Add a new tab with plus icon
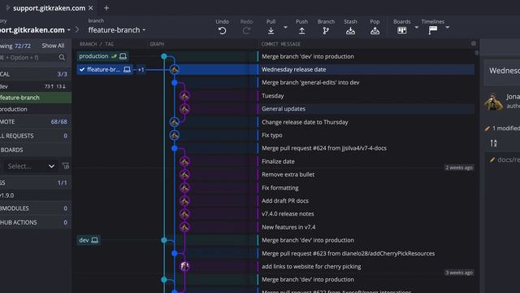Screen dimensions: 520x293 106,8
